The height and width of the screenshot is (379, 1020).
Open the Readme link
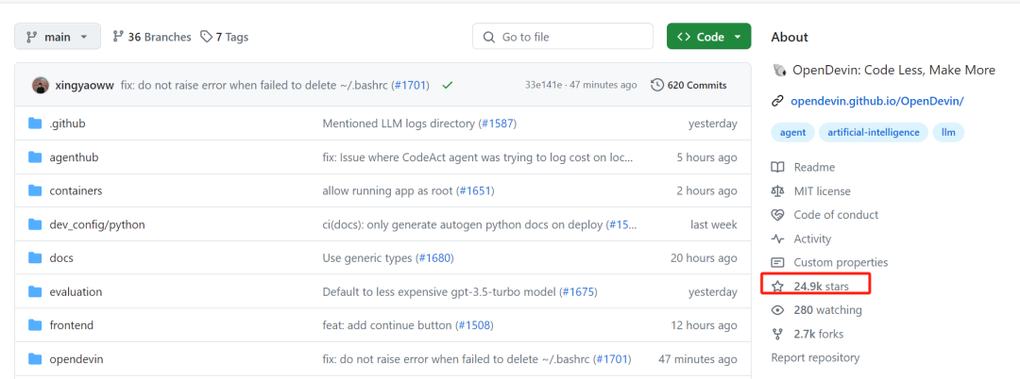point(814,168)
